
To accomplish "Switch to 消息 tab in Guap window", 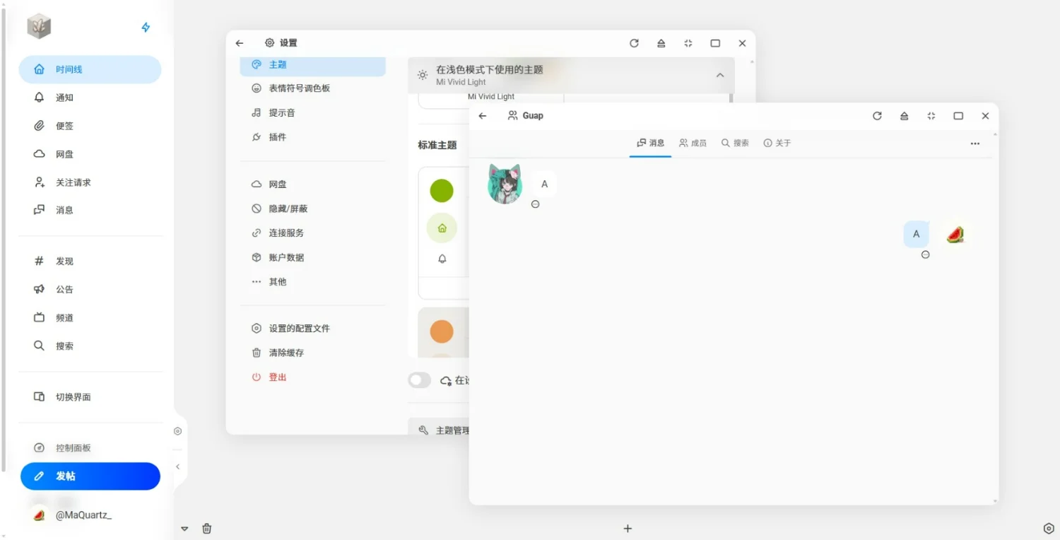I will tap(651, 143).
